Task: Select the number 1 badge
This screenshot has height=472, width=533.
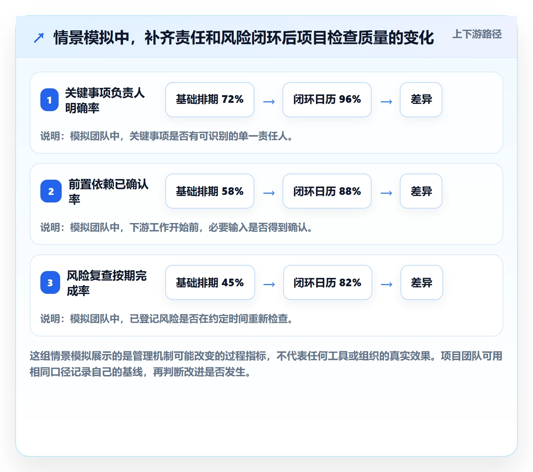Action: (x=49, y=100)
